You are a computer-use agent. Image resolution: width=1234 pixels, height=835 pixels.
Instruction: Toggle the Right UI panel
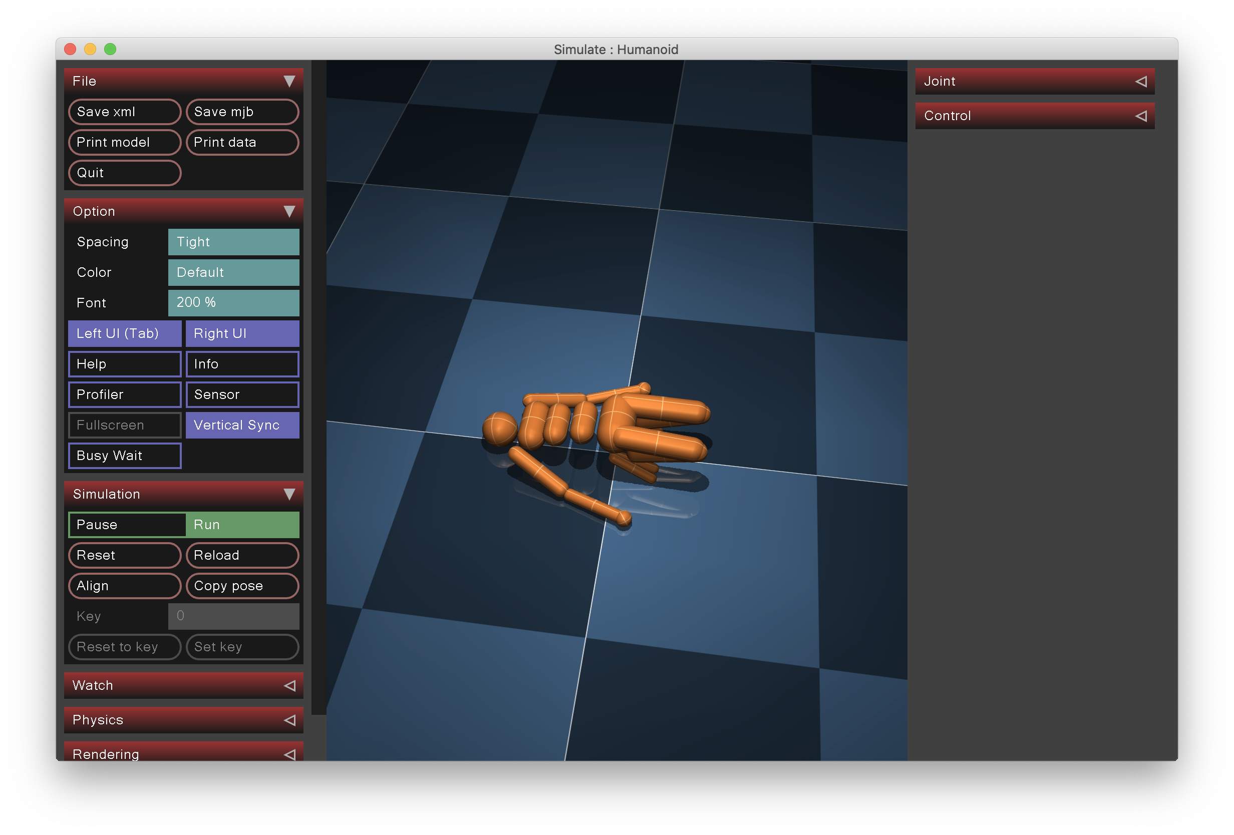pos(242,333)
